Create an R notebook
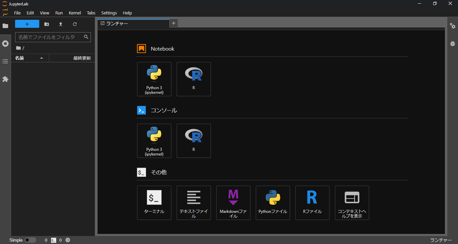The height and width of the screenshot is (244, 458). [x=194, y=79]
